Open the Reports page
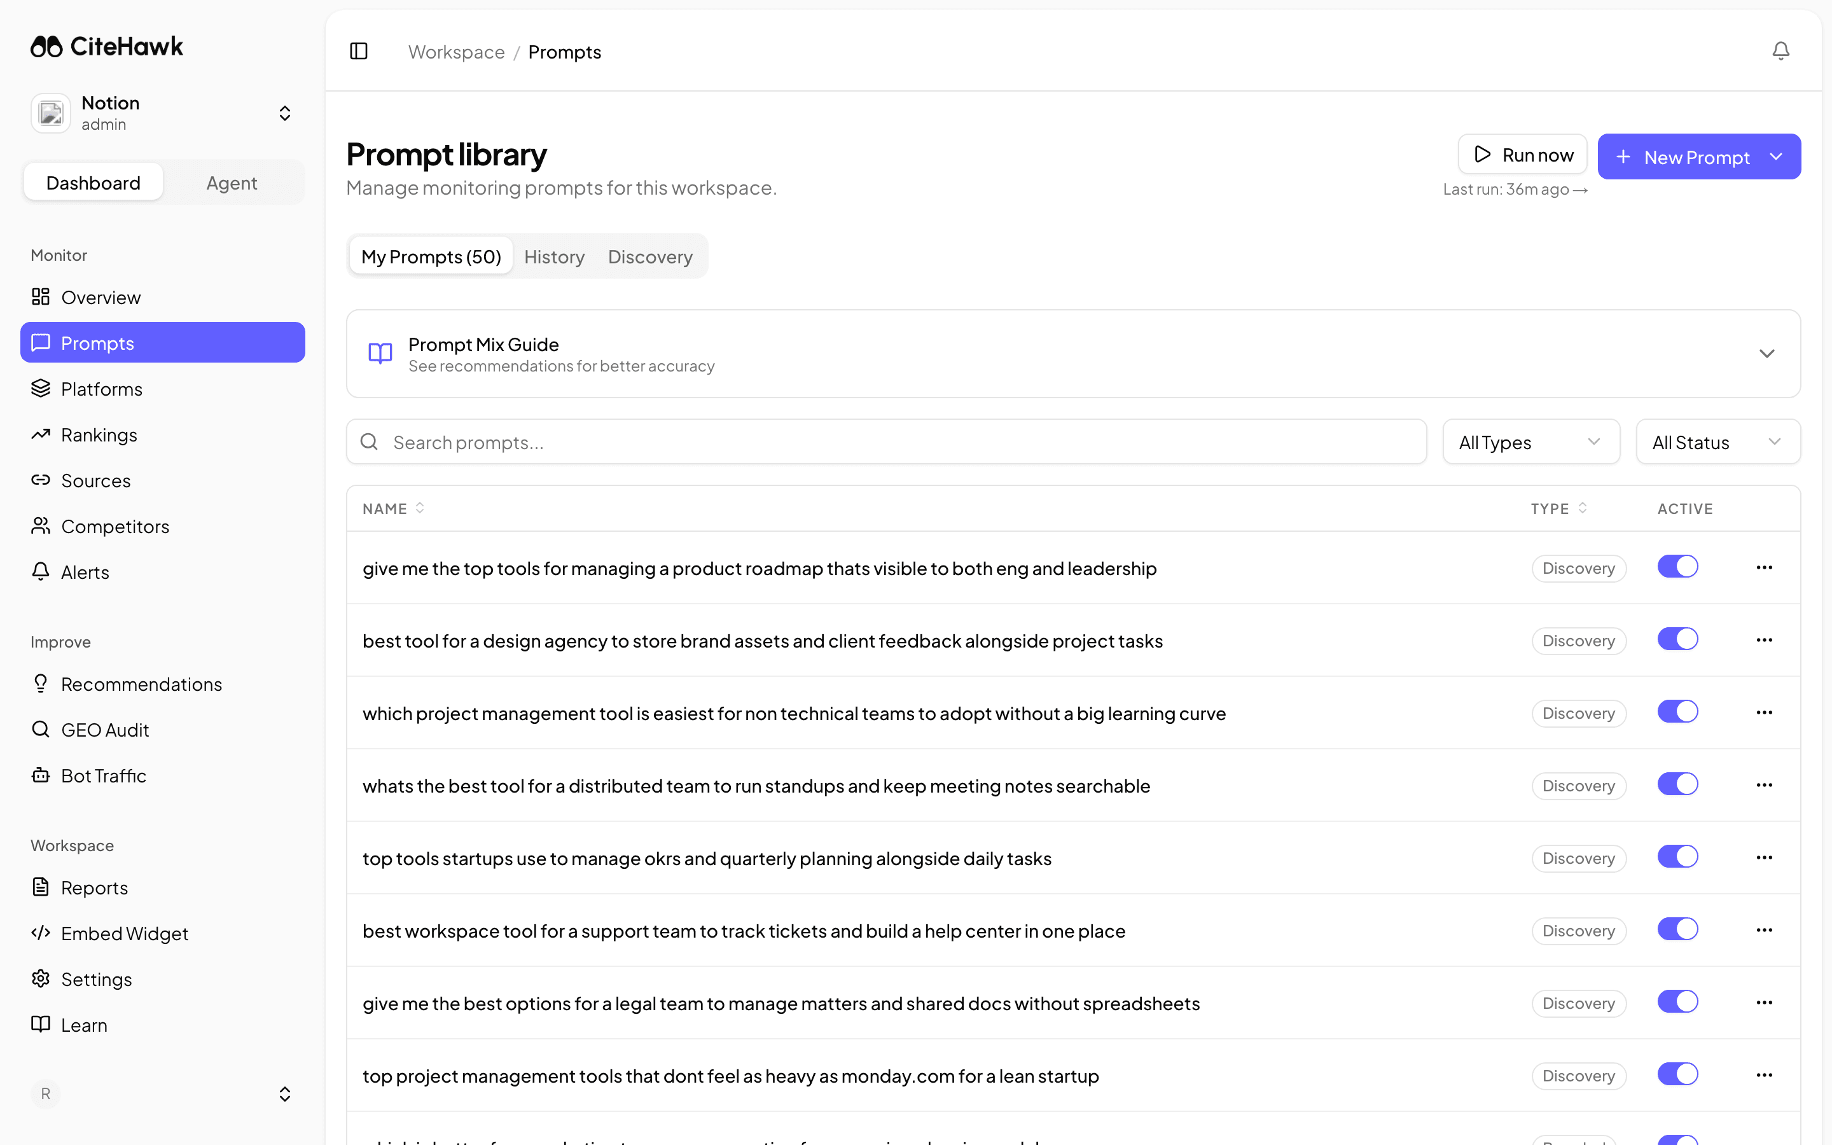The height and width of the screenshot is (1145, 1832). 163,887
